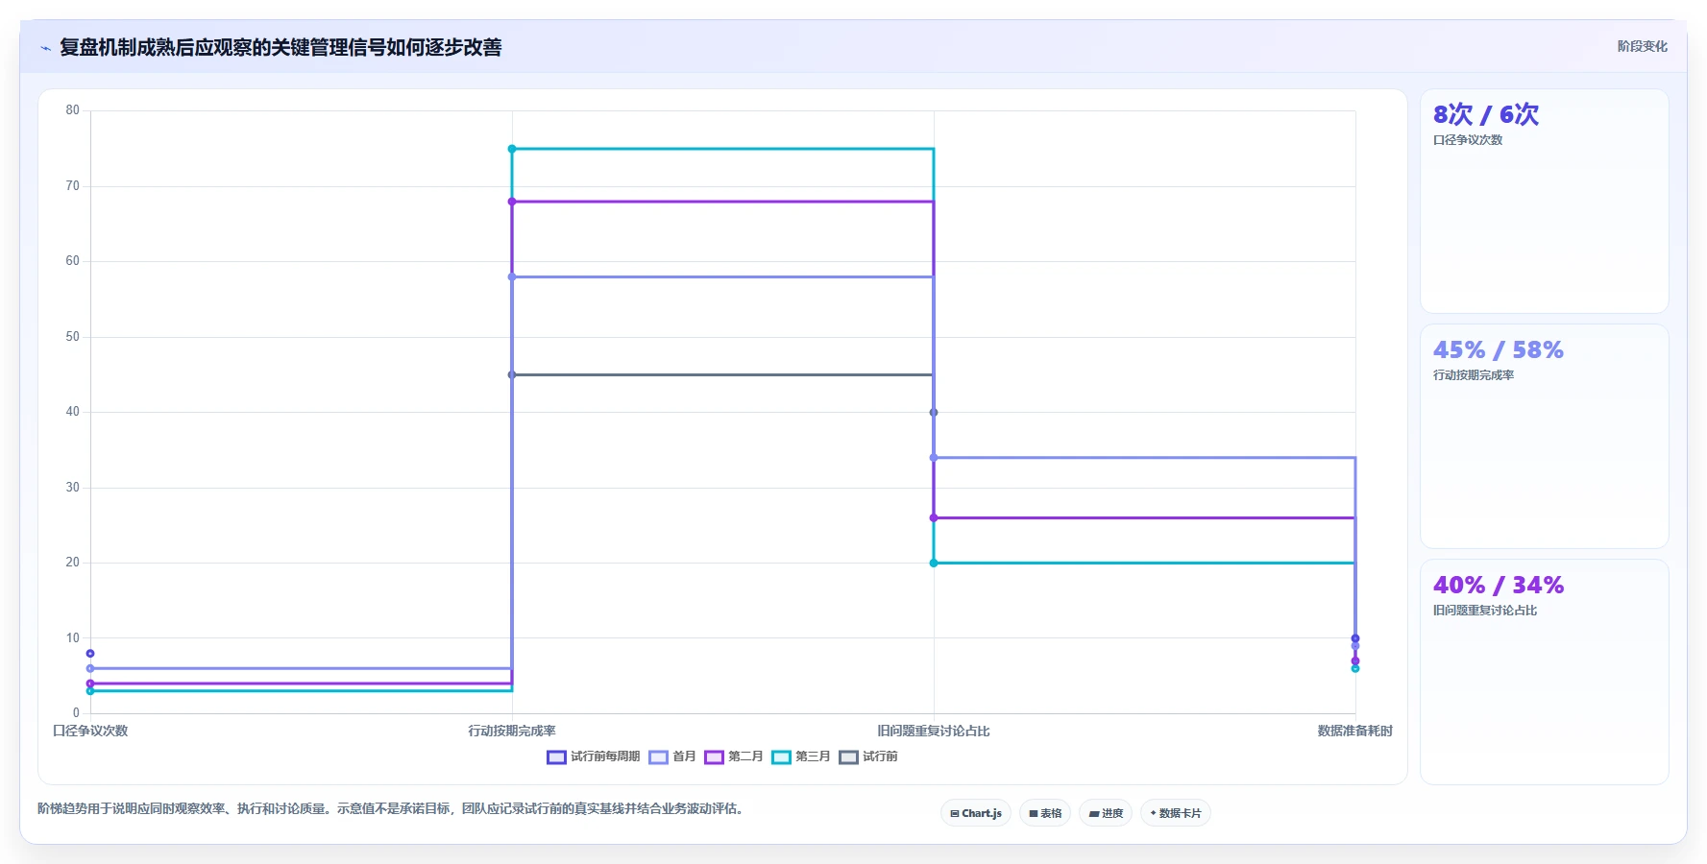Click the 行动按期完成率 x-axis label

point(512,731)
